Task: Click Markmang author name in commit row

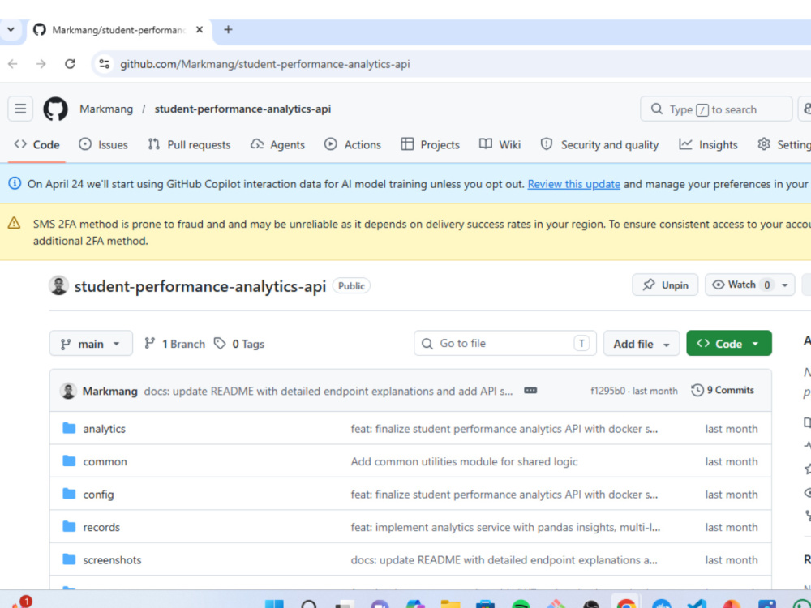Action: tap(109, 392)
